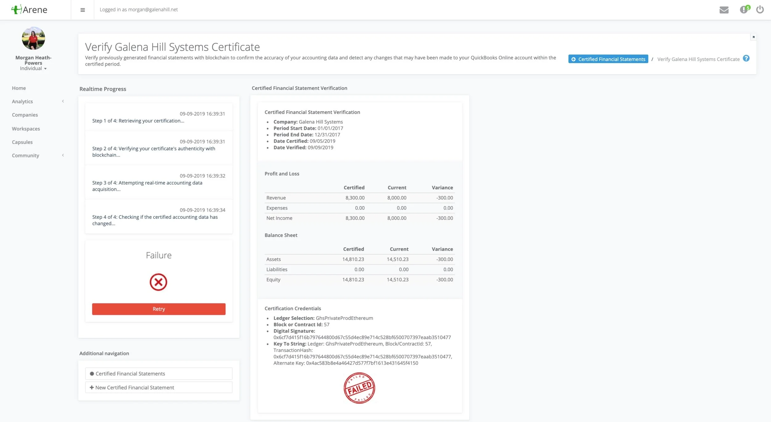The height and width of the screenshot is (422, 771).
Task: Expand the Analytics menu chevron
Action: pos(63,101)
